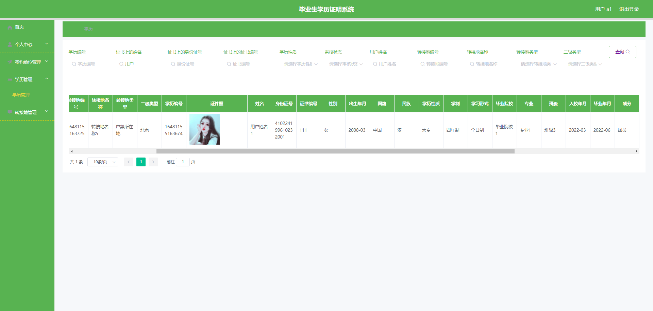Open the 审核状态 dropdown
This screenshot has width=653, height=311.
(346, 64)
